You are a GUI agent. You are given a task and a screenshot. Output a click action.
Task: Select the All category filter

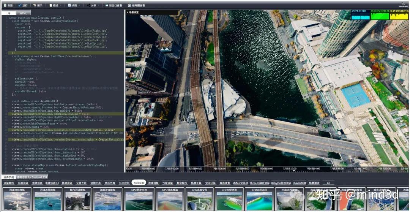click(328, 183)
